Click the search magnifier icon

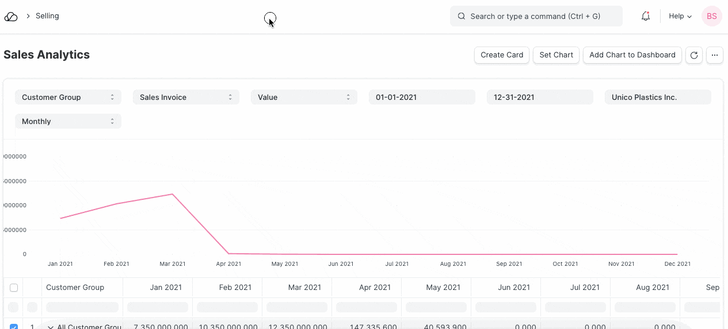[462, 17]
